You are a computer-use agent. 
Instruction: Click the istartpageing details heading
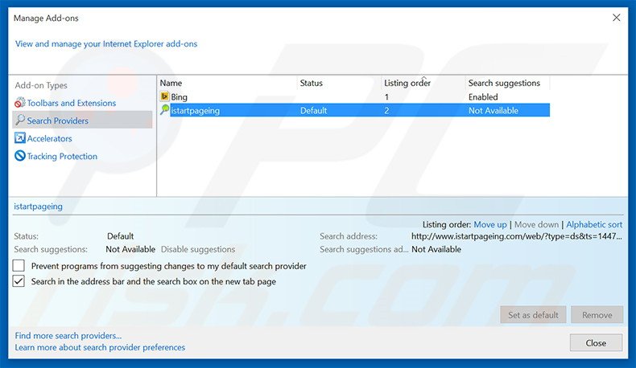coord(38,206)
